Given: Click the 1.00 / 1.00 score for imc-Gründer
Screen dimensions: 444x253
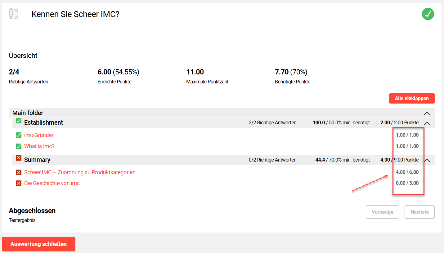Looking at the screenshot, I should (x=407, y=135).
